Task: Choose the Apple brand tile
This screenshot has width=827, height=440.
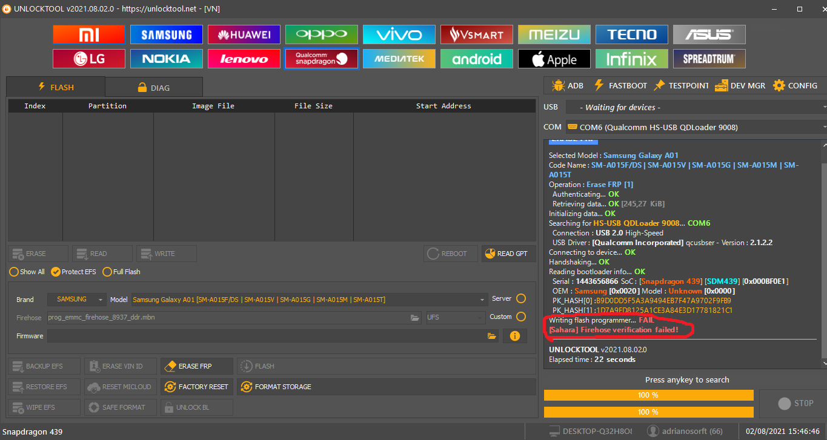Action: point(554,59)
